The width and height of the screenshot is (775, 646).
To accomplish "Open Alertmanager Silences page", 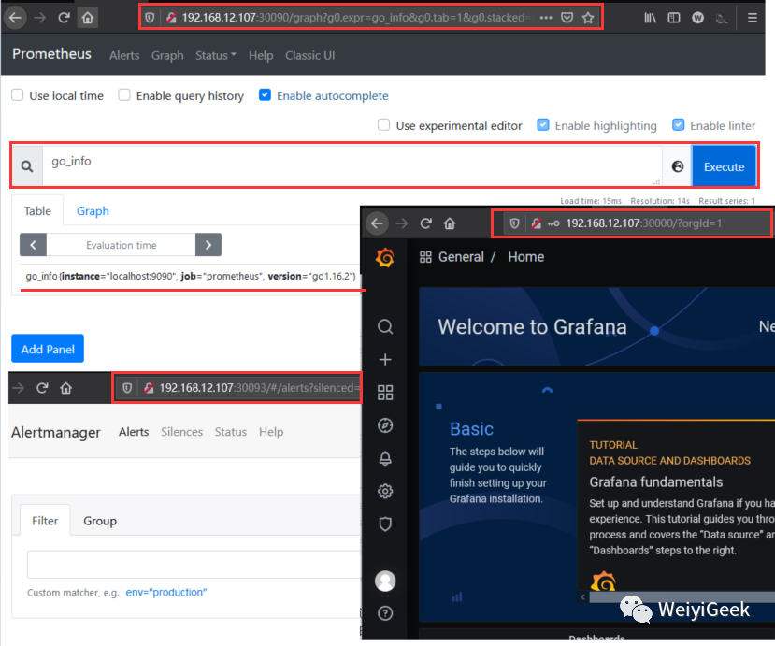I will (181, 432).
